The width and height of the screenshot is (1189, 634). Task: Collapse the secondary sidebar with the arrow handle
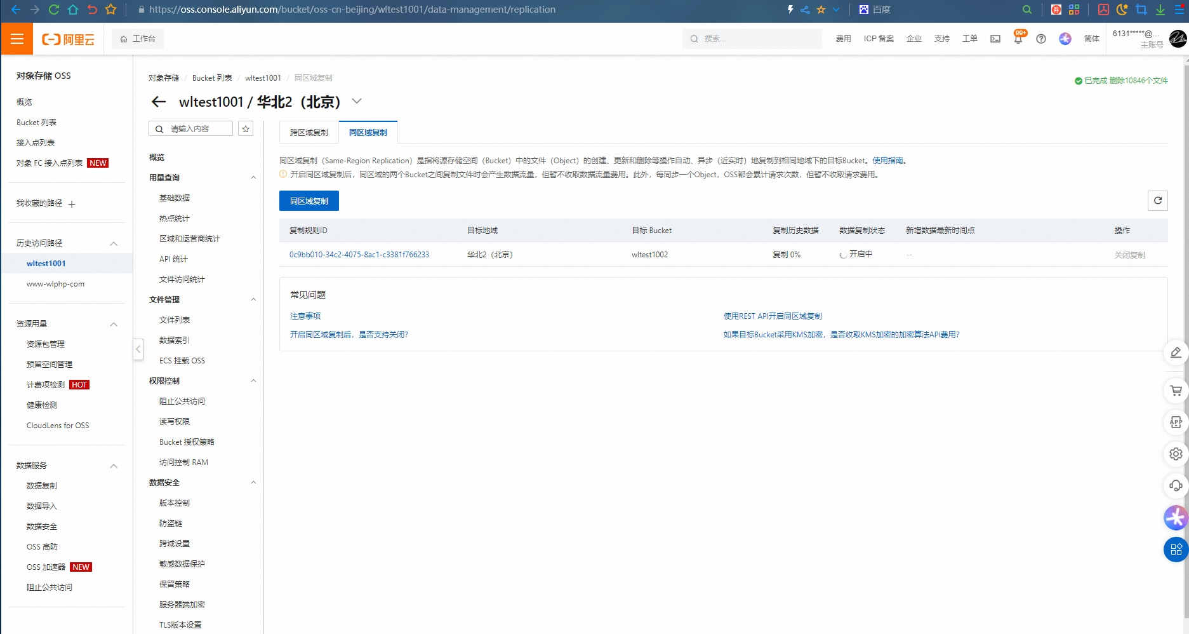tap(138, 349)
